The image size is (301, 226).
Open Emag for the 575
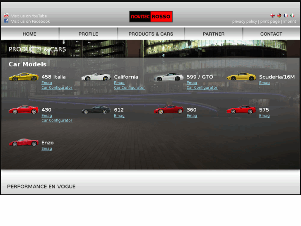point(264,116)
